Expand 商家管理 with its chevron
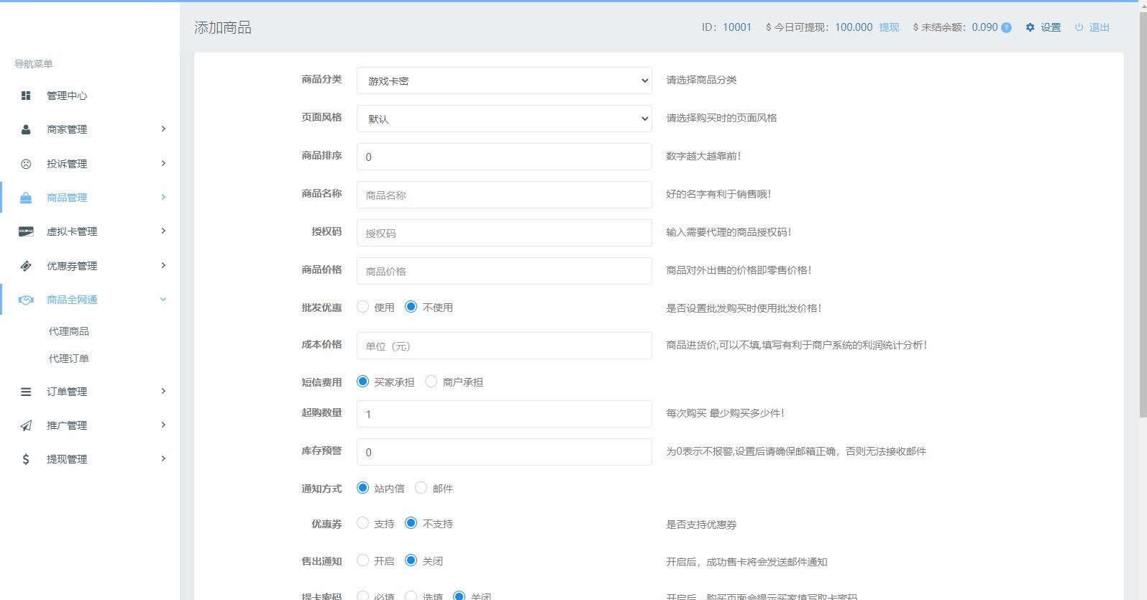Viewport: 1147px width, 600px height. [x=163, y=129]
